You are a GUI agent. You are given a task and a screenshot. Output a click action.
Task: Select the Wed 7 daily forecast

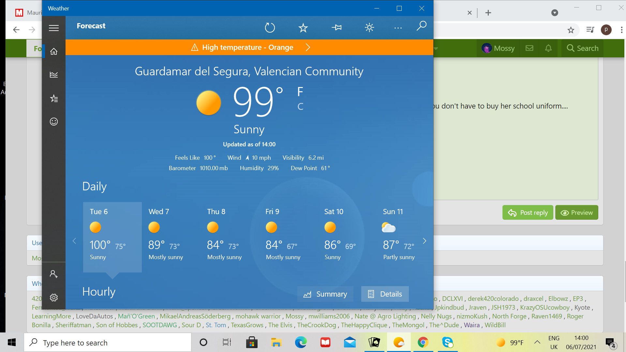171,237
